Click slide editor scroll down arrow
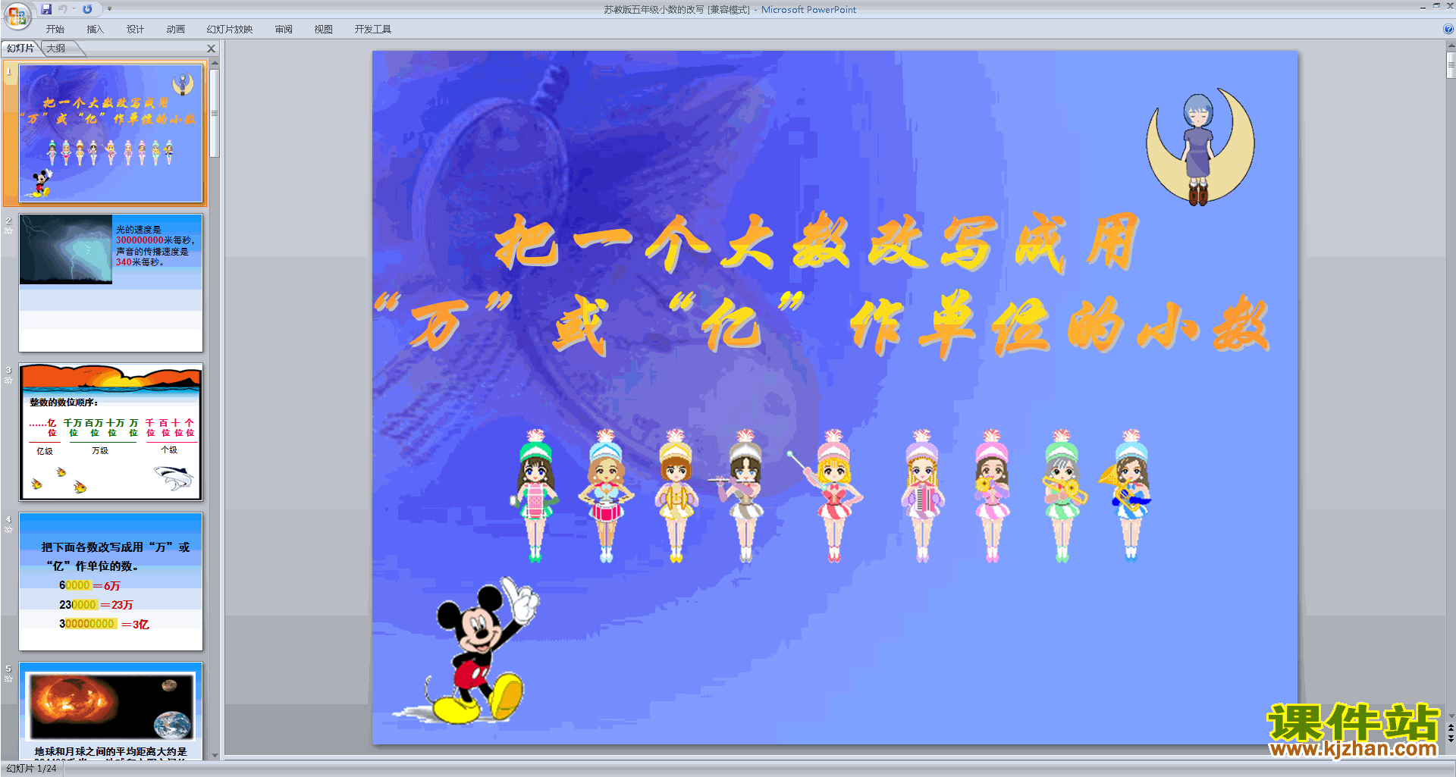The image size is (1456, 777). pos(1451,716)
